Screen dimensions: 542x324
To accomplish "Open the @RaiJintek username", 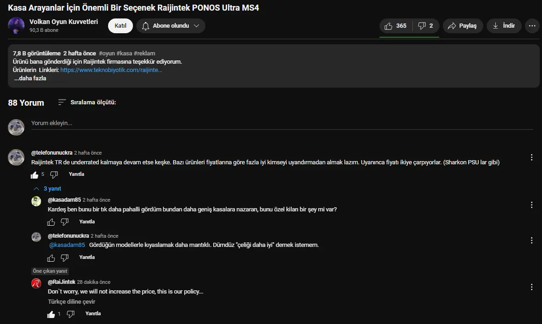I will point(61,282).
